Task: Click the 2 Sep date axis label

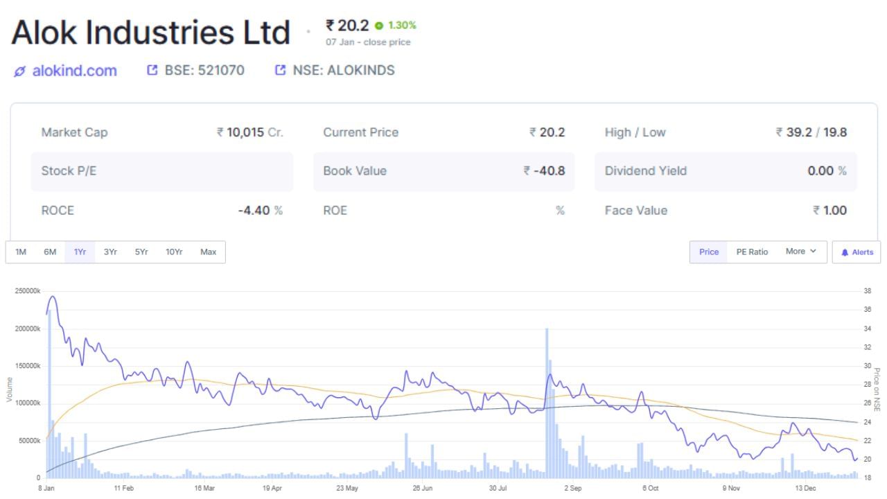Action: click(573, 489)
